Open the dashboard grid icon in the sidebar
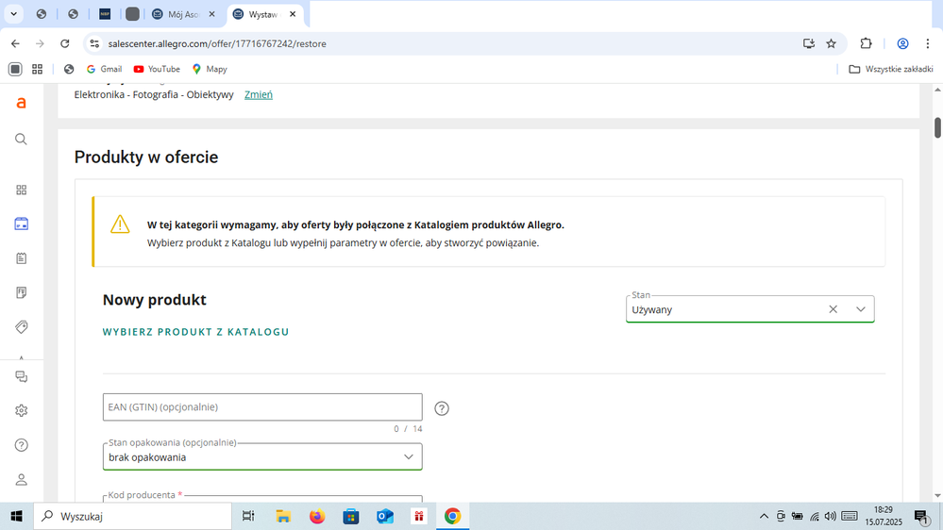The width and height of the screenshot is (943, 530). point(21,190)
